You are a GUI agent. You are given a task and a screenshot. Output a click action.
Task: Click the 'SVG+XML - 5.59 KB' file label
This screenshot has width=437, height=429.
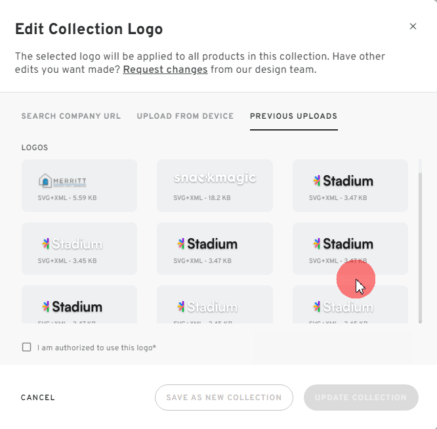point(67,198)
